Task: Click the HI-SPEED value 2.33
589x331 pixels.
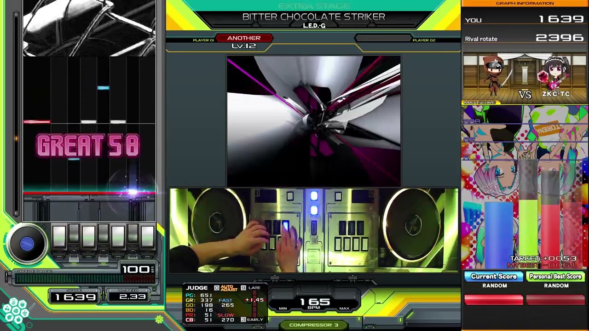Action: [x=132, y=297]
